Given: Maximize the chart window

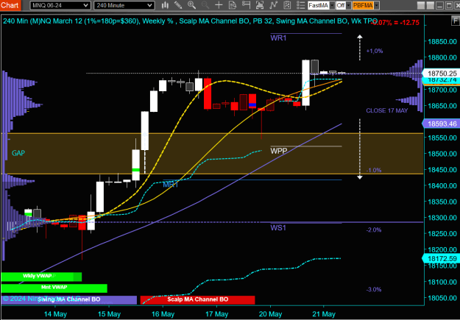Looking at the screenshot, I should point(449,6).
